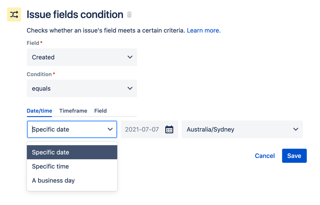320x205 pixels.
Task: Delete the condition using the trash icon
Action: pos(129,15)
